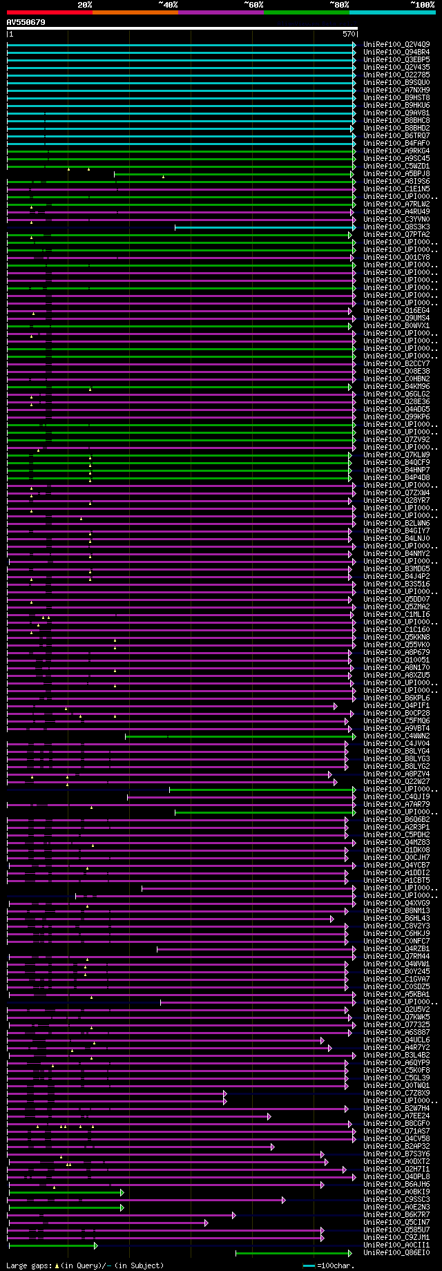Click hit label UniRef100_A7RLW2
This screenshot has width=442, height=1271.
coord(396,204)
